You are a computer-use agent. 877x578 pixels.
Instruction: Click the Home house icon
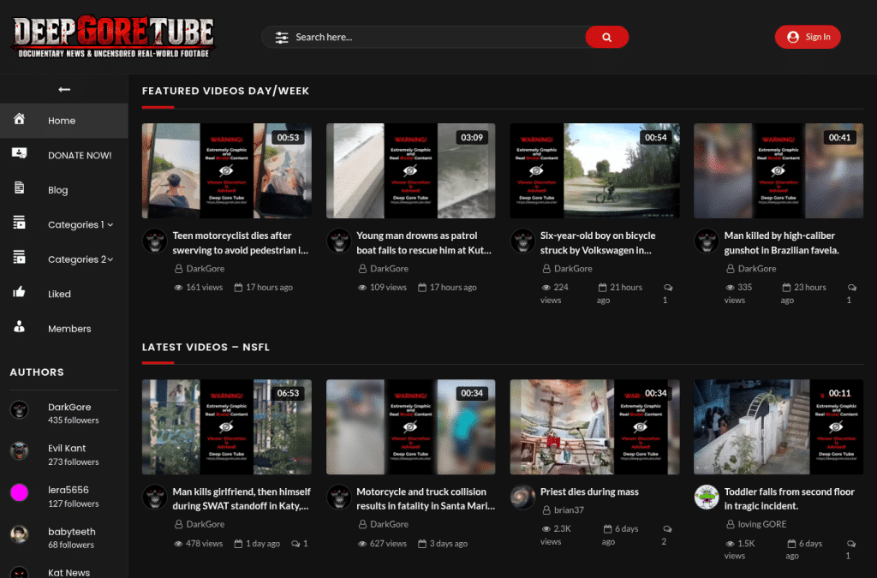(x=19, y=119)
